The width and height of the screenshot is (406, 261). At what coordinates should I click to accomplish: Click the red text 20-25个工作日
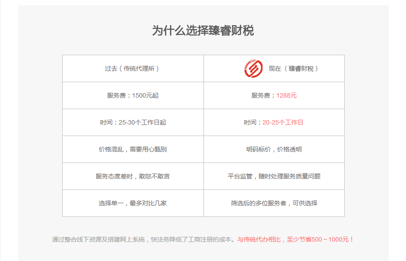283,122
